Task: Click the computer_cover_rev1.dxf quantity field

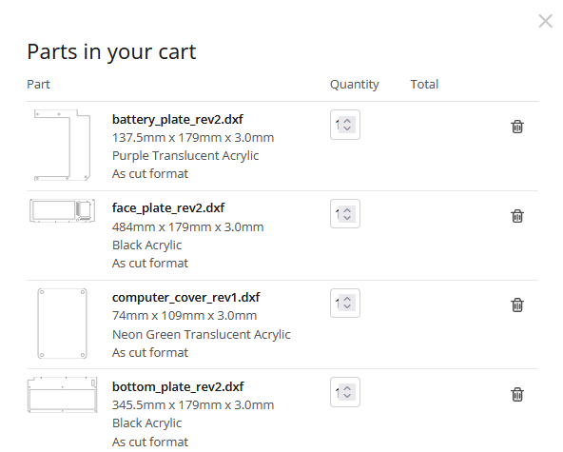Action: tap(345, 304)
